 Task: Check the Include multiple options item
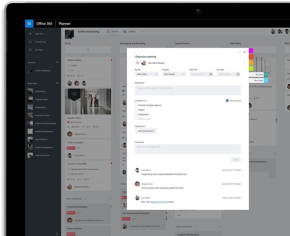coord(136,105)
